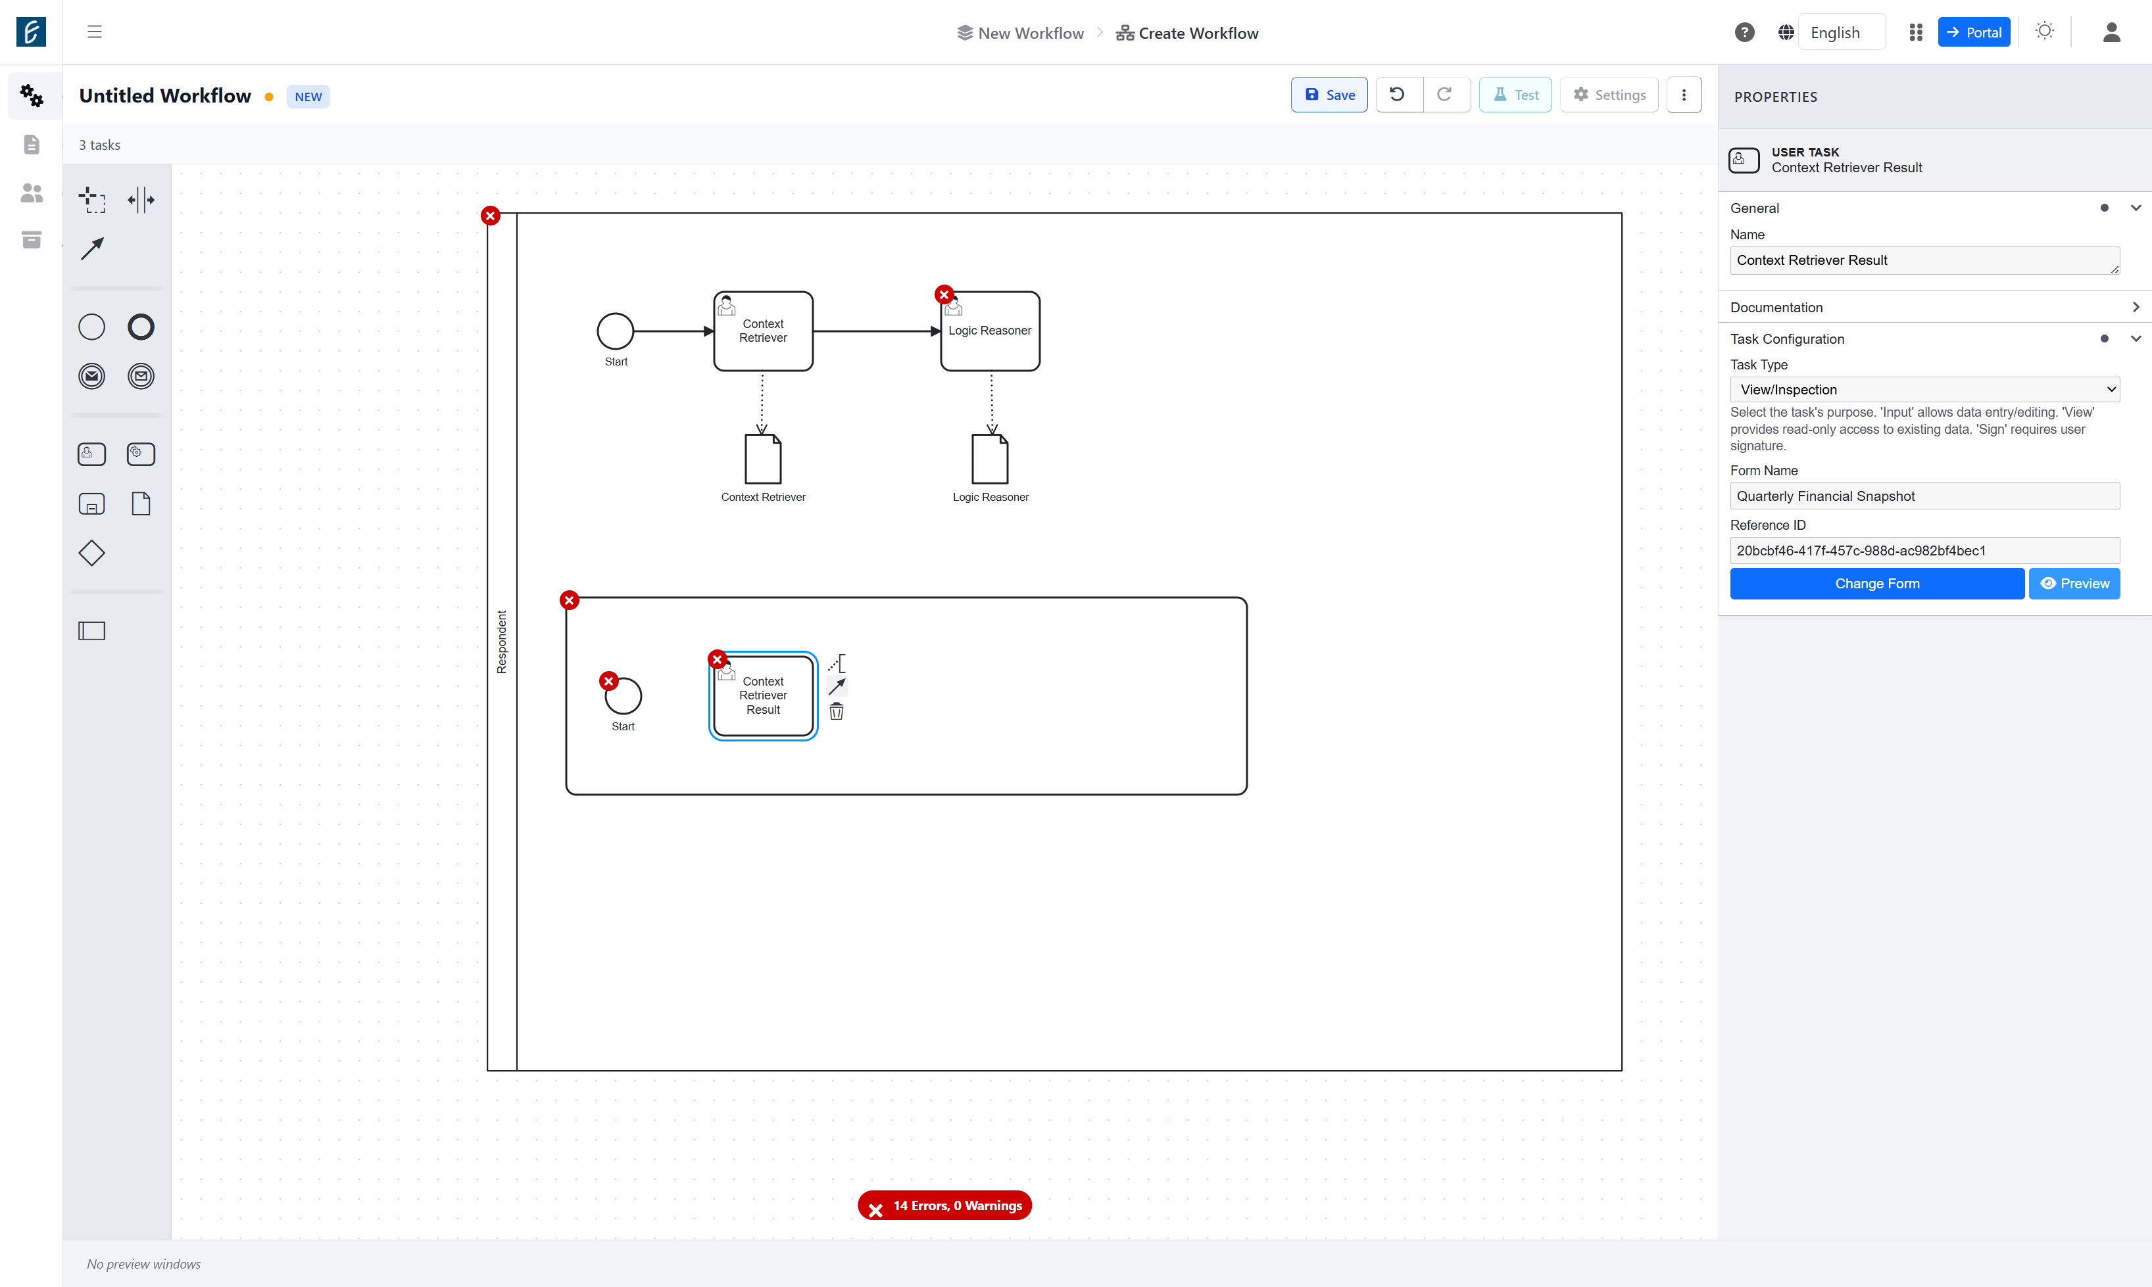Open the three-dot more options menu

(x=1684, y=95)
